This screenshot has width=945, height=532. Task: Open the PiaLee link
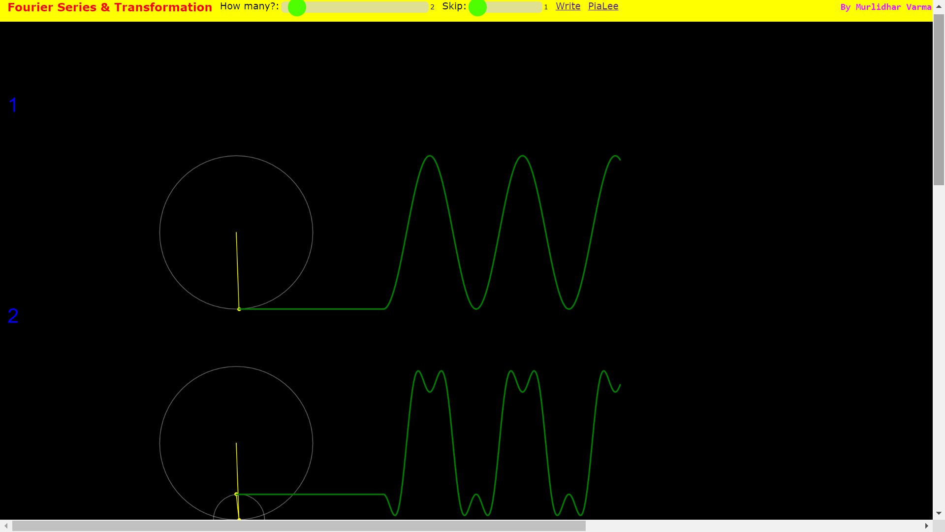click(603, 6)
